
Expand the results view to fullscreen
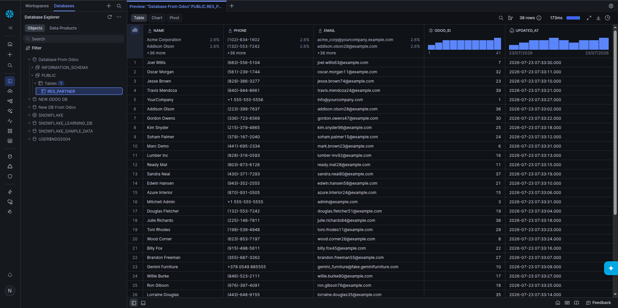(x=589, y=18)
